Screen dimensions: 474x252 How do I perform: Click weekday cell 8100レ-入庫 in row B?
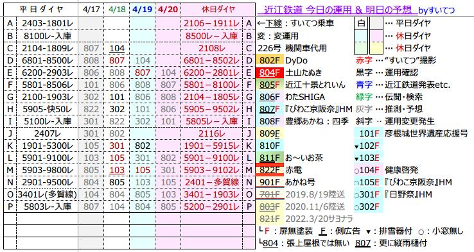pyautogui.click(x=48, y=36)
